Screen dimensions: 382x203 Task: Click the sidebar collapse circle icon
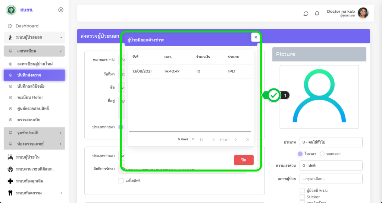61,10
